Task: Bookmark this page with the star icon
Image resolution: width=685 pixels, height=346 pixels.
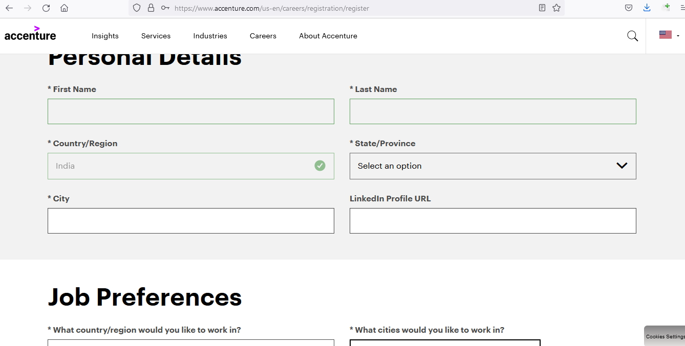Action: pyautogui.click(x=556, y=8)
